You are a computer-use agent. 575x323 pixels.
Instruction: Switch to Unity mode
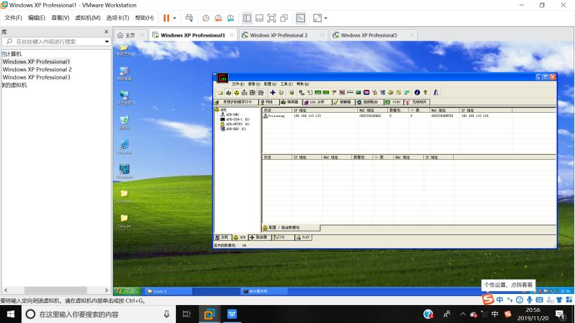pos(284,18)
